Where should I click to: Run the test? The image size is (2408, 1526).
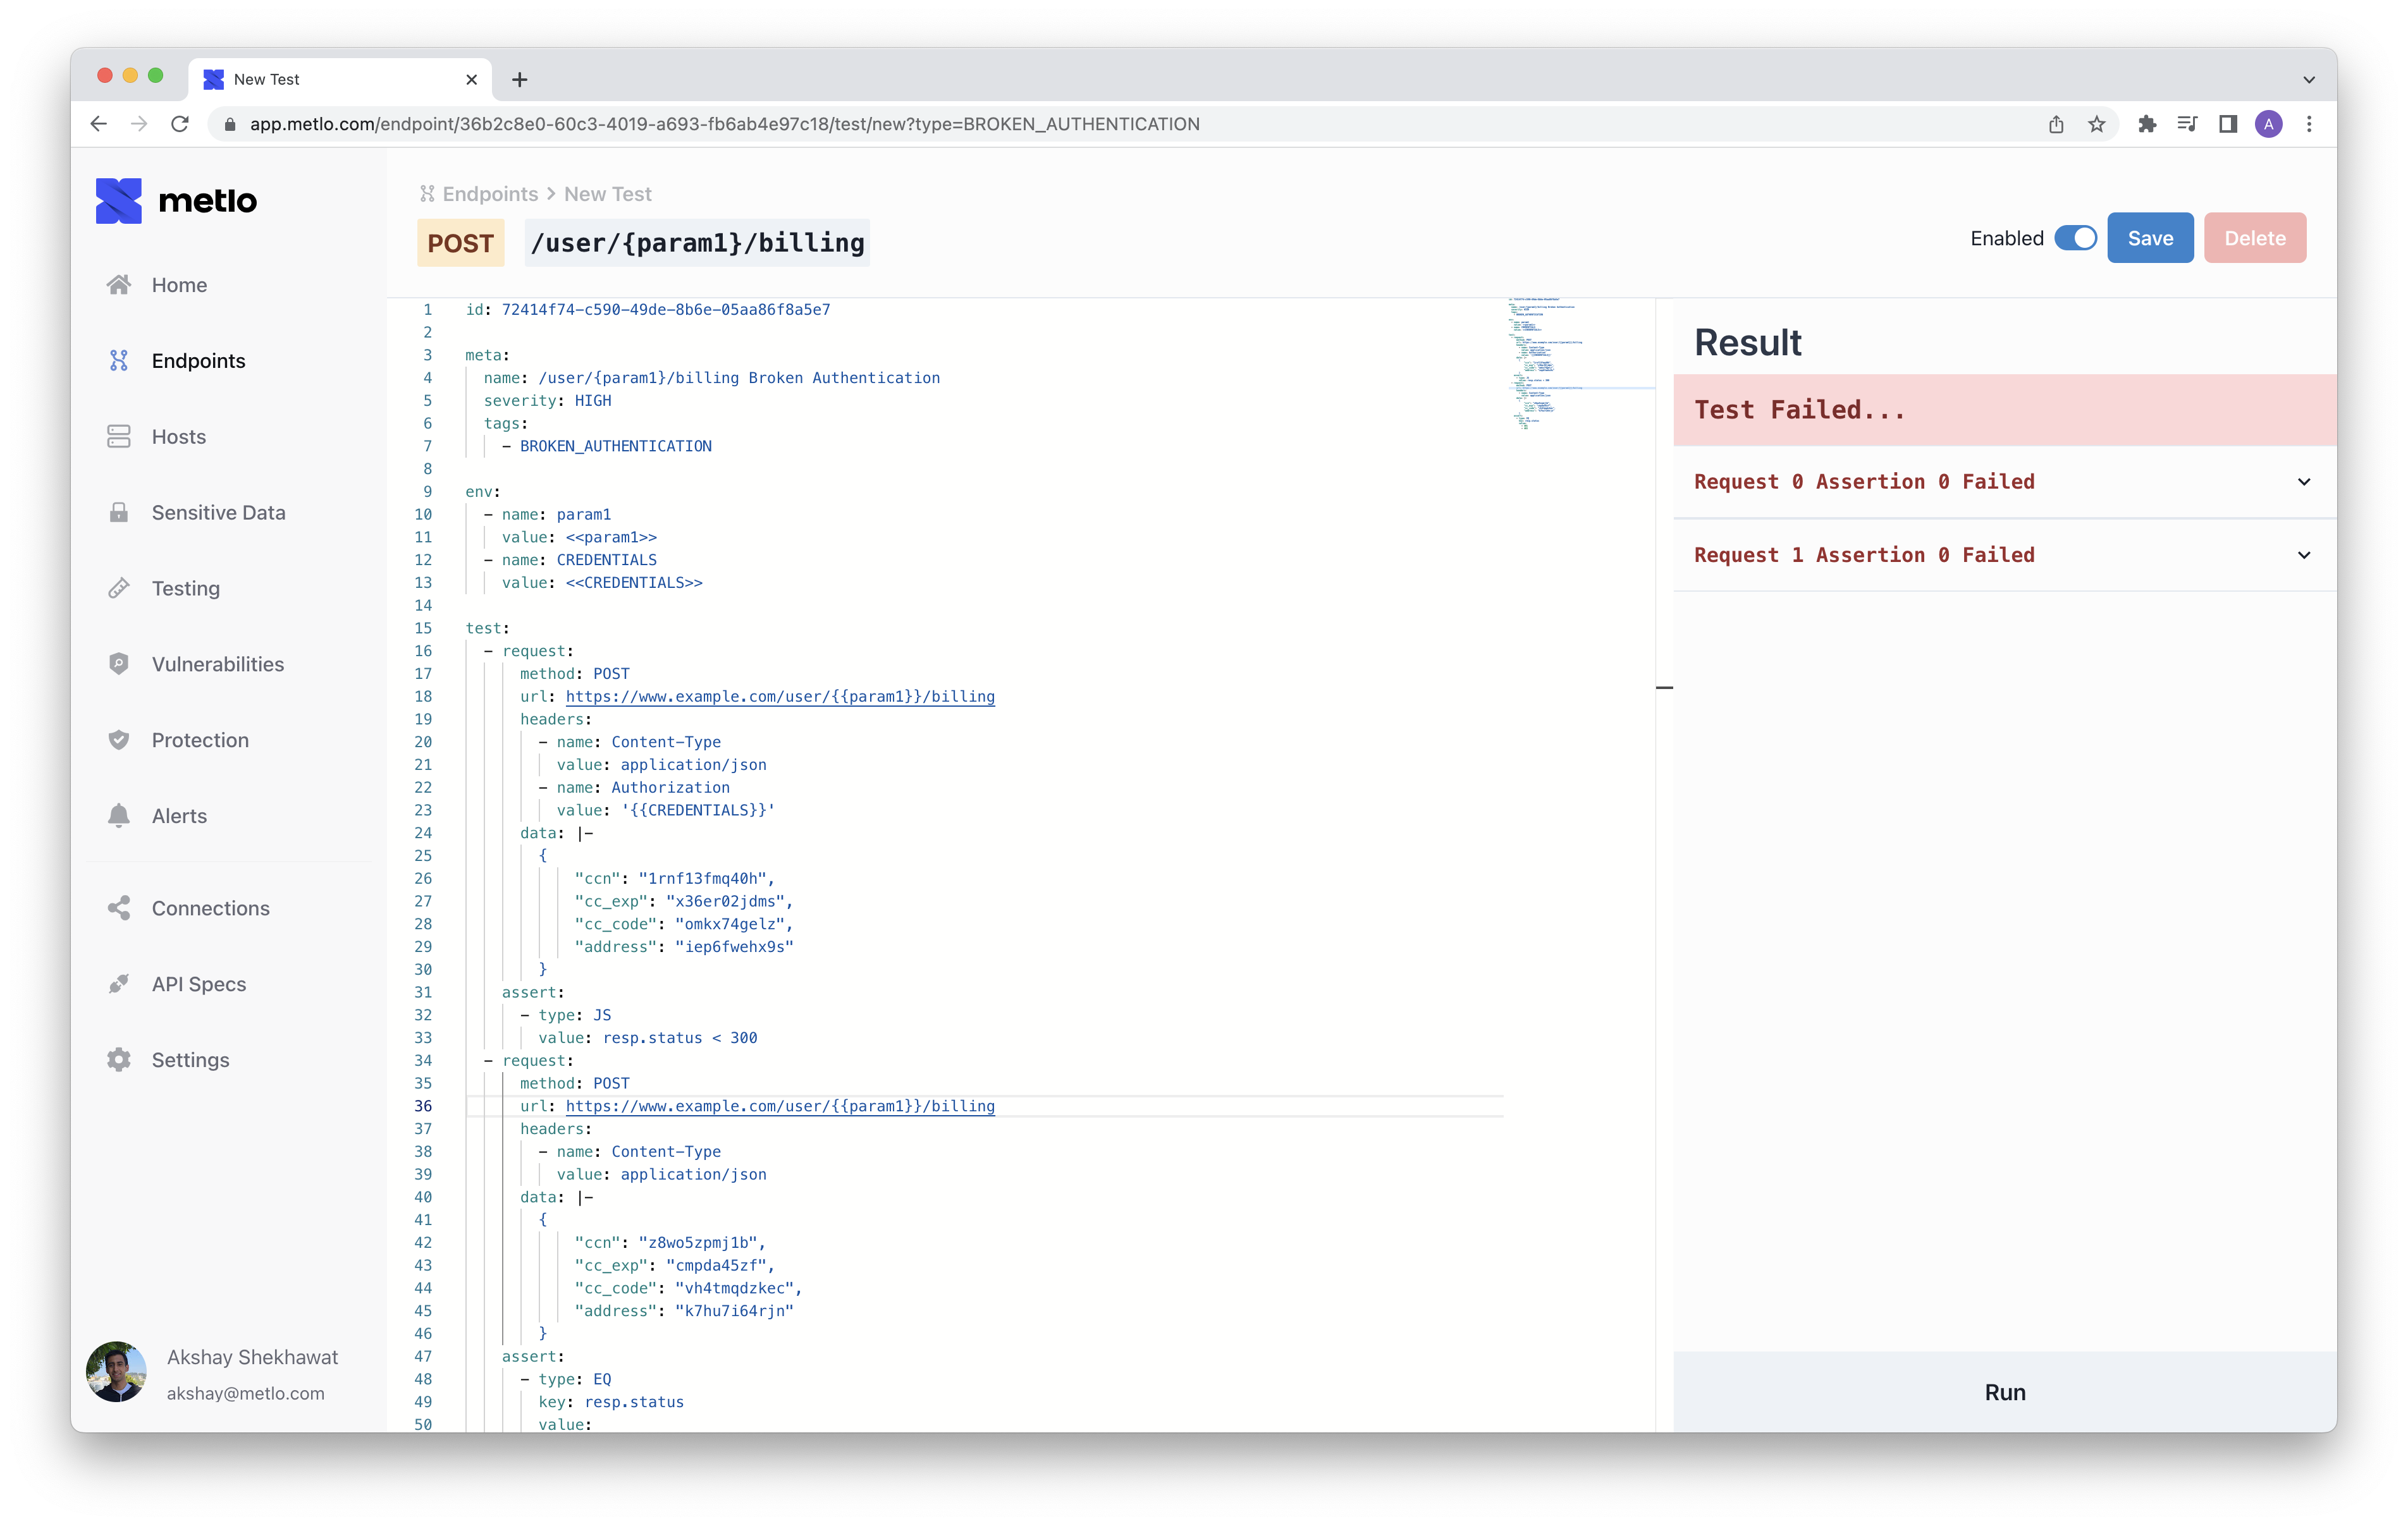2004,1392
